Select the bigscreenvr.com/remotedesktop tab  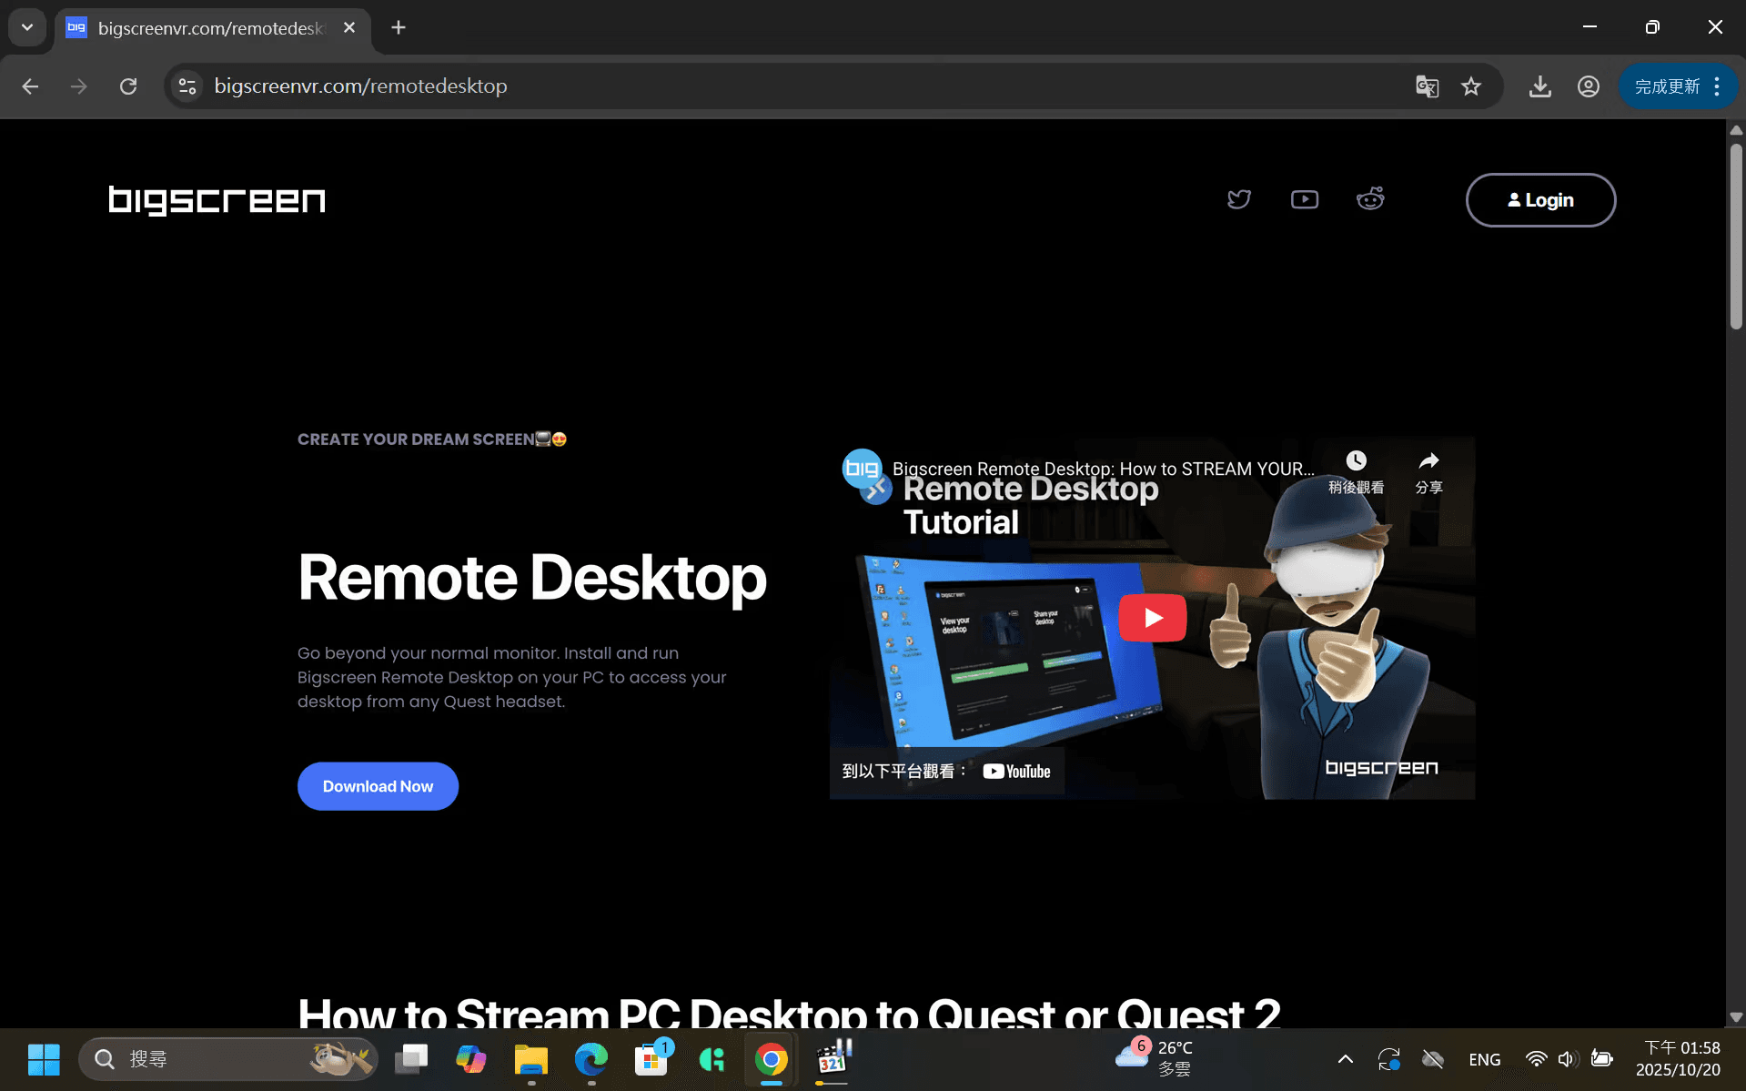tap(211, 28)
